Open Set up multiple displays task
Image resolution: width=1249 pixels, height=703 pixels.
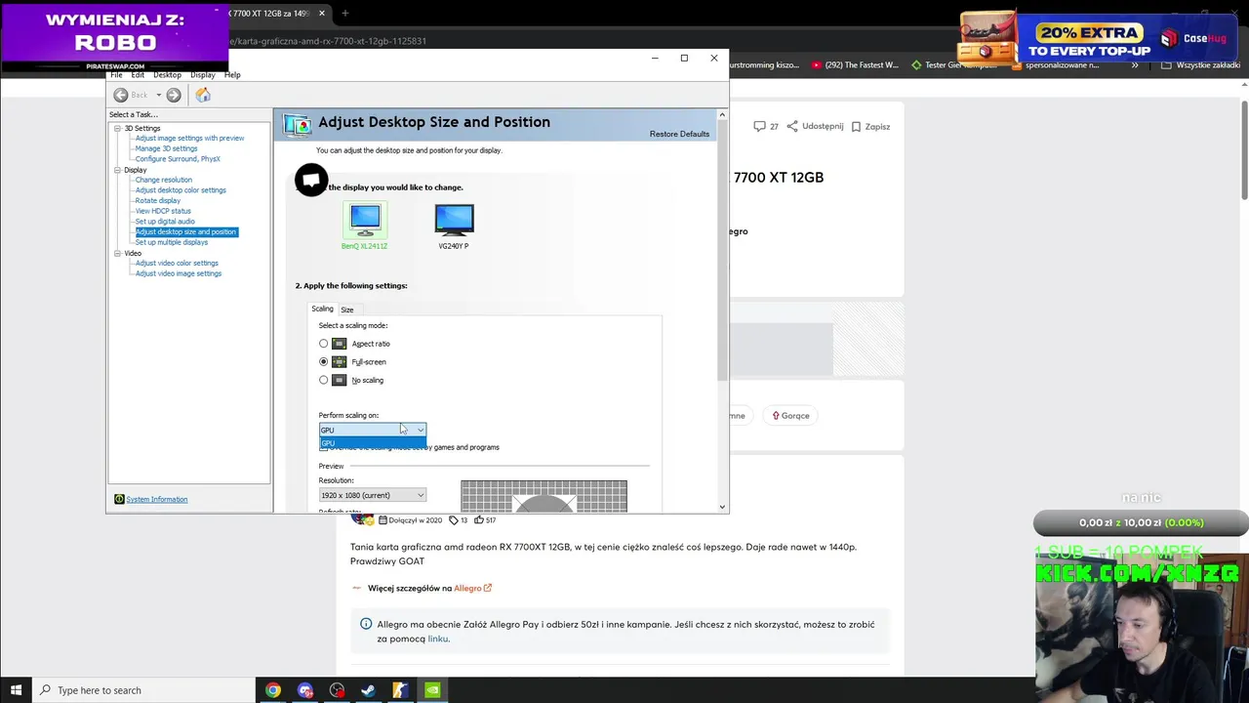[172, 242]
